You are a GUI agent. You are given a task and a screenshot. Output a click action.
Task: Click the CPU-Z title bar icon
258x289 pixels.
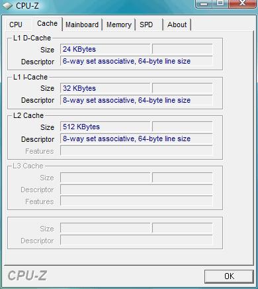[x=7, y=6]
